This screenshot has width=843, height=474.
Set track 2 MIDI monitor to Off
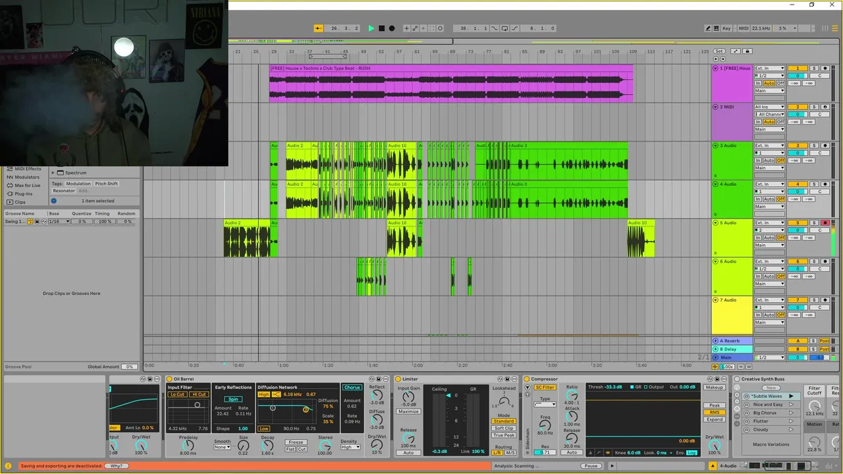(780, 122)
